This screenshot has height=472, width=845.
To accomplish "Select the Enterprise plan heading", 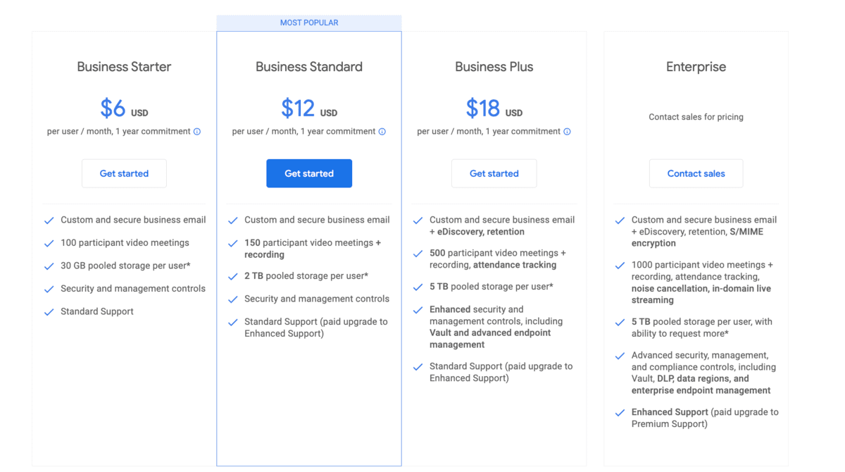I will (696, 67).
